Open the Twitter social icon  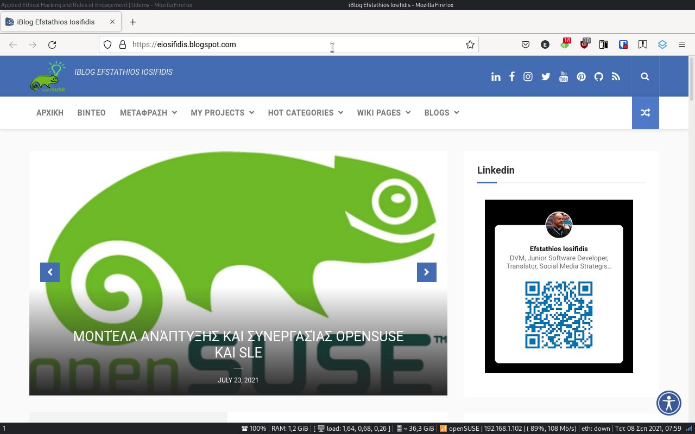coord(546,76)
